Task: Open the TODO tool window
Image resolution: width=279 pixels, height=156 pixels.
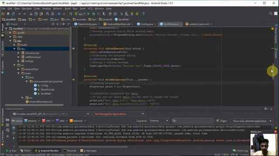Action: tap(25, 151)
